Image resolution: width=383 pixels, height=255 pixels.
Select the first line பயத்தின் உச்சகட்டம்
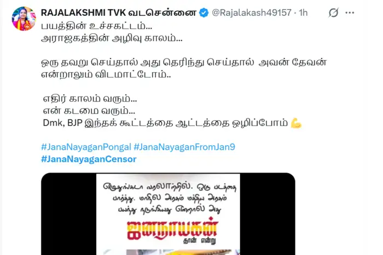[x=96, y=26]
